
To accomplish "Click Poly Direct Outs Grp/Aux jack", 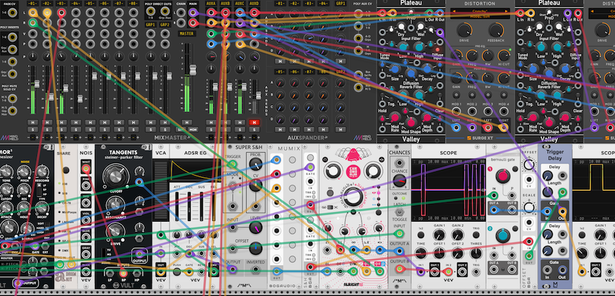I will pos(165,12).
